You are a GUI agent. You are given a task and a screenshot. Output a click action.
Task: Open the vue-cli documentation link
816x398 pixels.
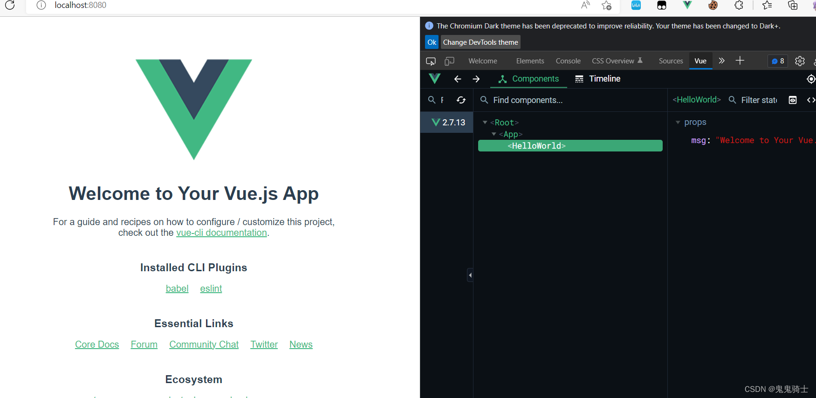[221, 233]
